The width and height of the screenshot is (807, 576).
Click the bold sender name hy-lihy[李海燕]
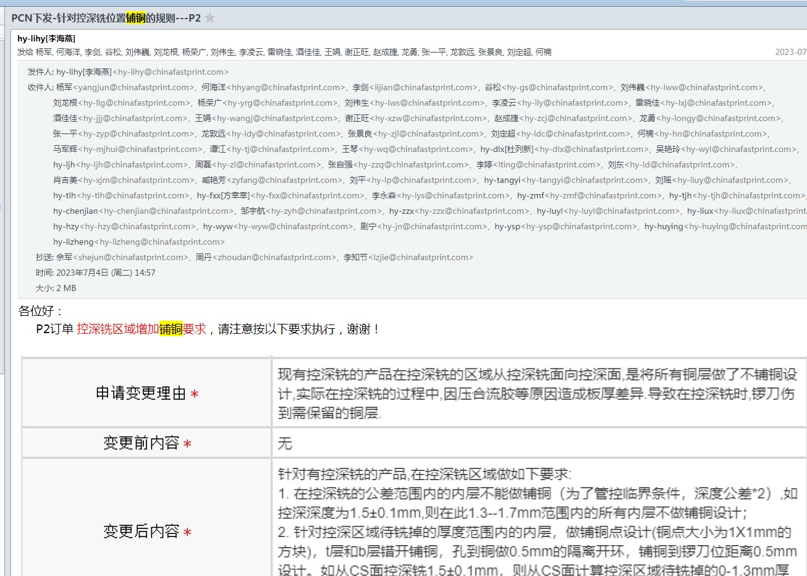[46, 38]
